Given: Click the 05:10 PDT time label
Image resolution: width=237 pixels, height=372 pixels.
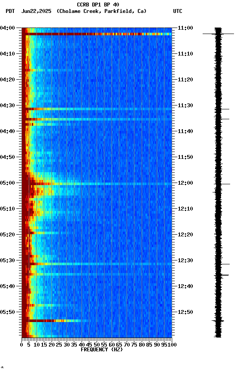Looking at the screenshot, I should point(7,209).
